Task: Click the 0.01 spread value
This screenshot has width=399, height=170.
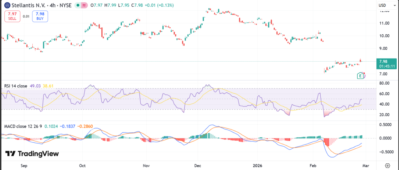Action: pyautogui.click(x=26, y=16)
